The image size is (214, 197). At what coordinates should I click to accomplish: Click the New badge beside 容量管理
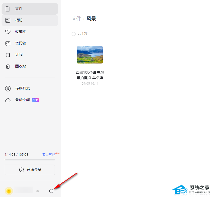[57, 153]
